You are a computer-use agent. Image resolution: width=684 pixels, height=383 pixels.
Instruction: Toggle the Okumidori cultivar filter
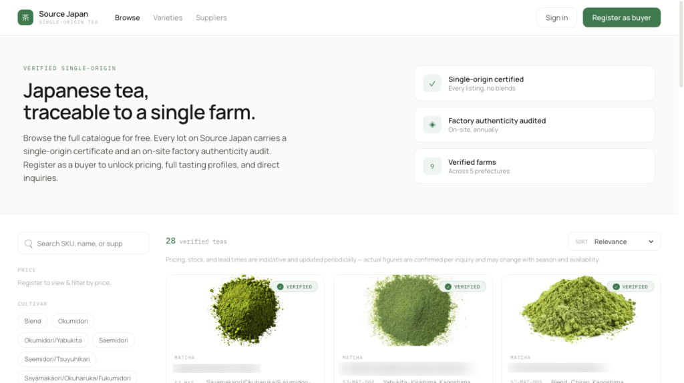point(73,321)
